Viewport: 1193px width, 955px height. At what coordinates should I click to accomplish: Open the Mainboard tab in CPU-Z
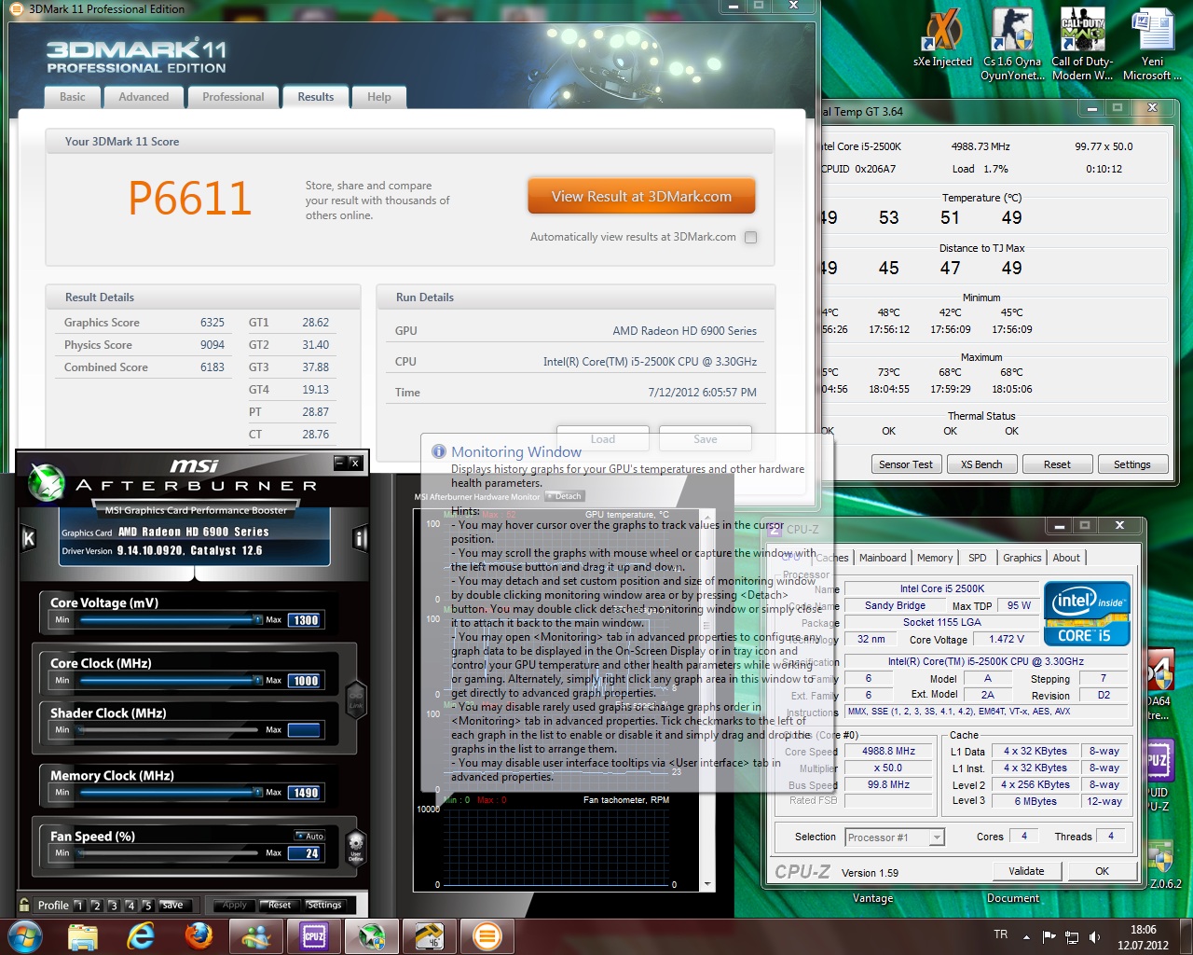coord(883,558)
